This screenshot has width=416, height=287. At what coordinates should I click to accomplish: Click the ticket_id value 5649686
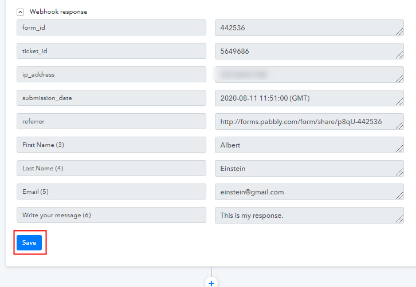pyautogui.click(x=309, y=51)
